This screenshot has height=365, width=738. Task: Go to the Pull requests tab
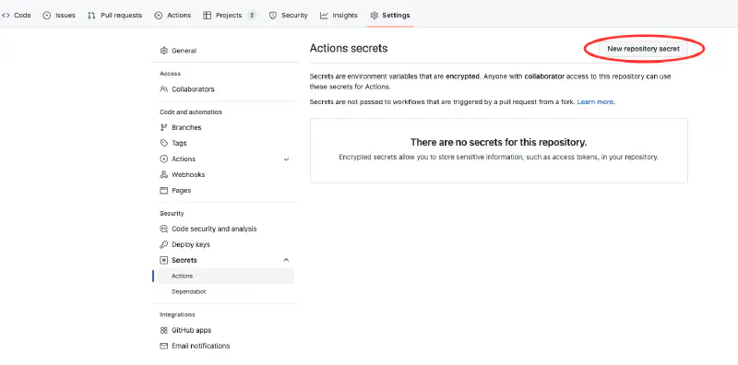click(114, 15)
